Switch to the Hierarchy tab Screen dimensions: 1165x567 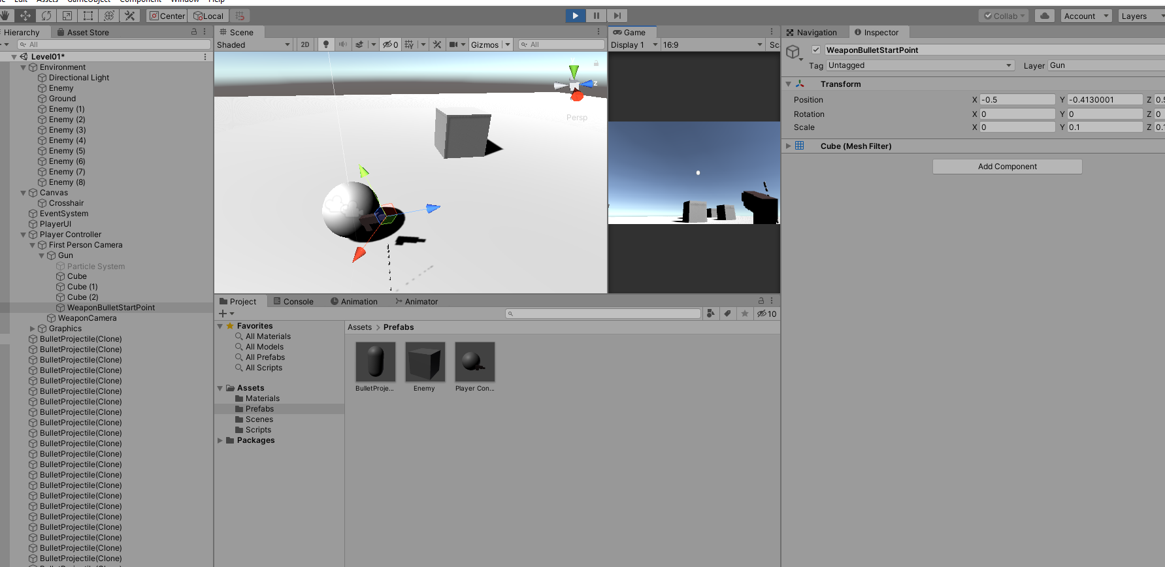pos(22,32)
